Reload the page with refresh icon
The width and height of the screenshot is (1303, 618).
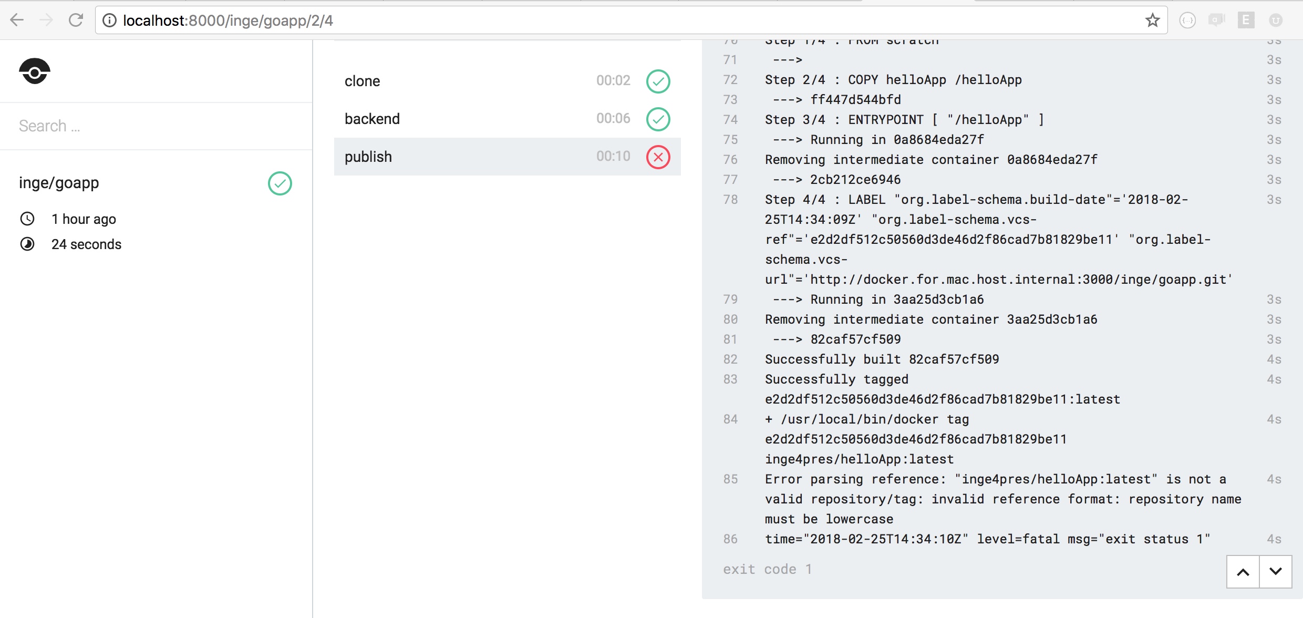coord(76,20)
